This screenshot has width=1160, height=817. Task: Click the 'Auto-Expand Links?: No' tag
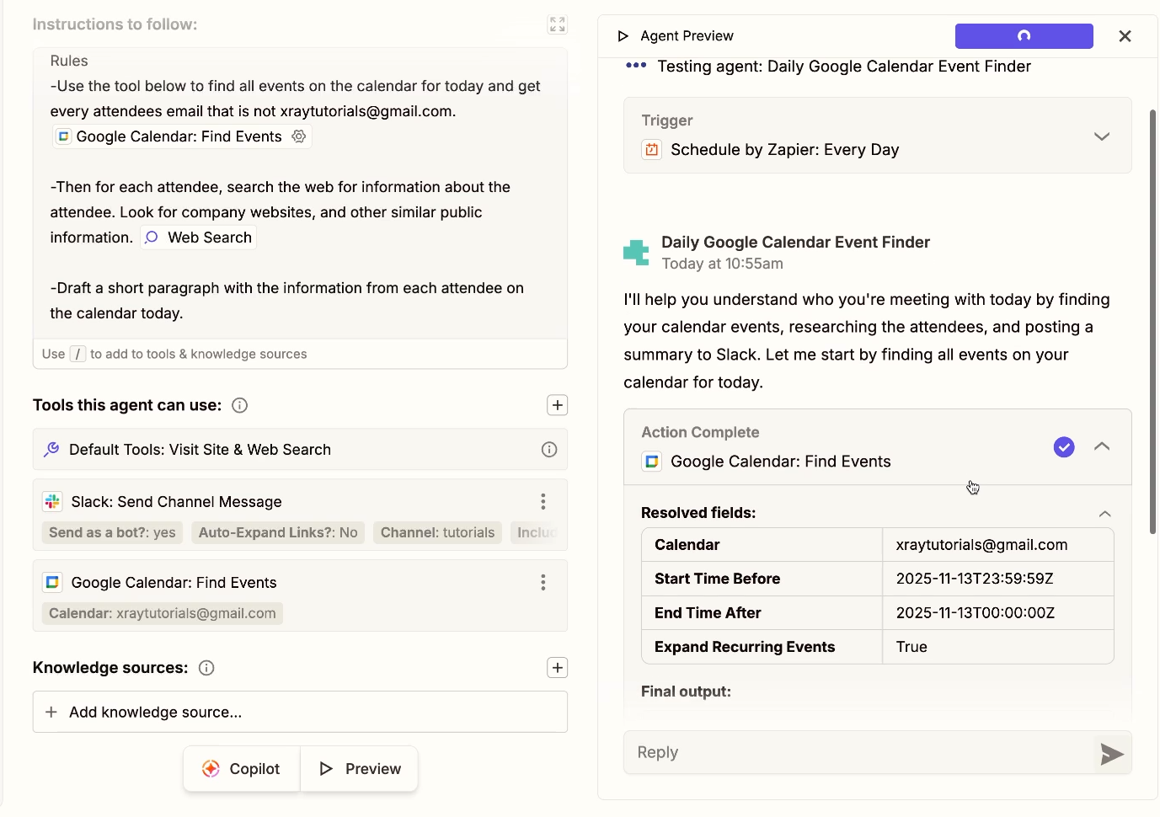tap(278, 533)
